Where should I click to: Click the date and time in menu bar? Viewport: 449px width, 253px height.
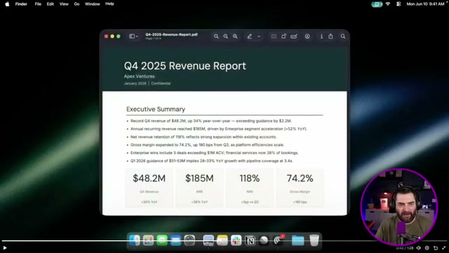click(425, 4)
